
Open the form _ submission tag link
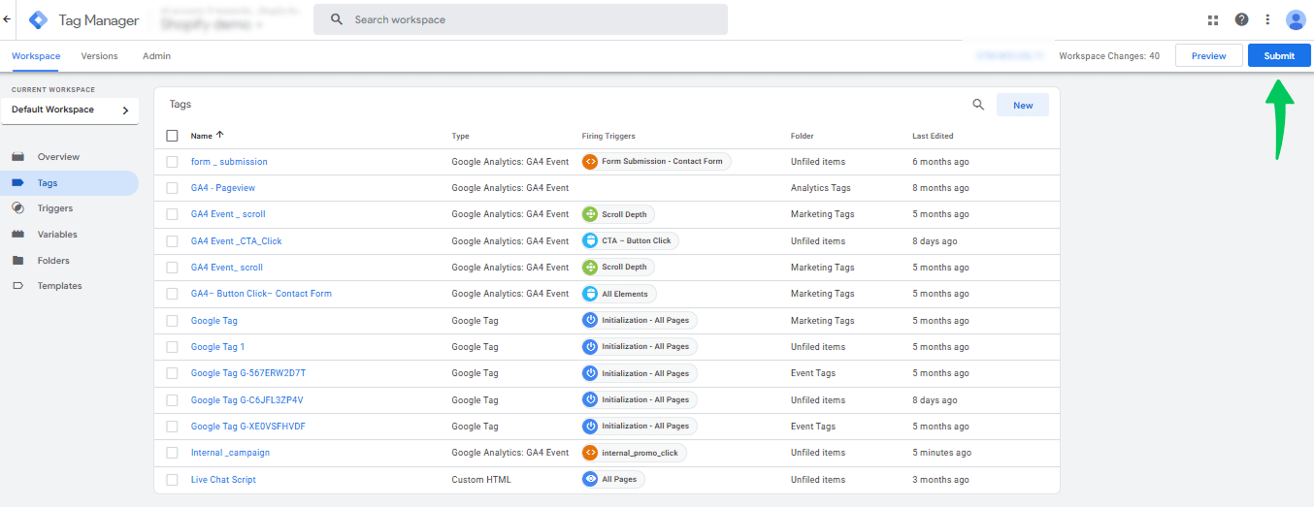[229, 162]
